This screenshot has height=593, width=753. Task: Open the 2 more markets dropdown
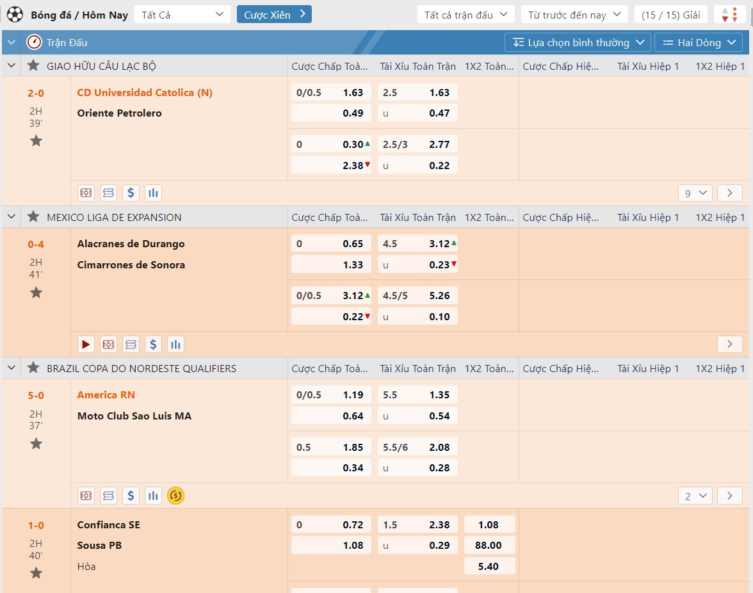coord(695,496)
